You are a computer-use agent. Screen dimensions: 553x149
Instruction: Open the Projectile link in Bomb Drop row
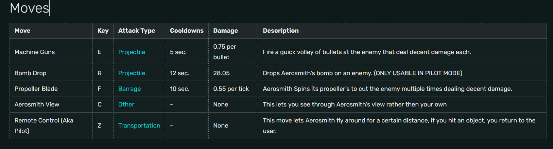coord(132,73)
